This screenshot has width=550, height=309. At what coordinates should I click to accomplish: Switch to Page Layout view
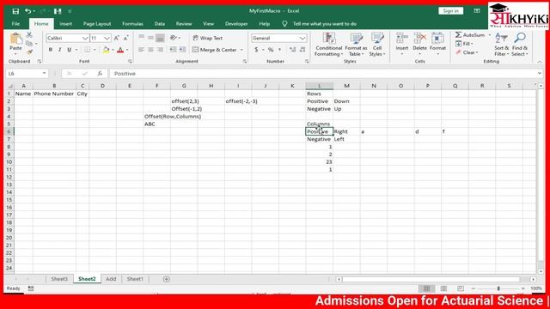click(443, 288)
